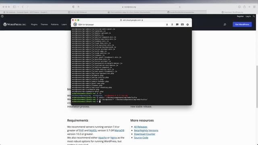
Task: Click the Apache link under Requirements
Action: 102,138
